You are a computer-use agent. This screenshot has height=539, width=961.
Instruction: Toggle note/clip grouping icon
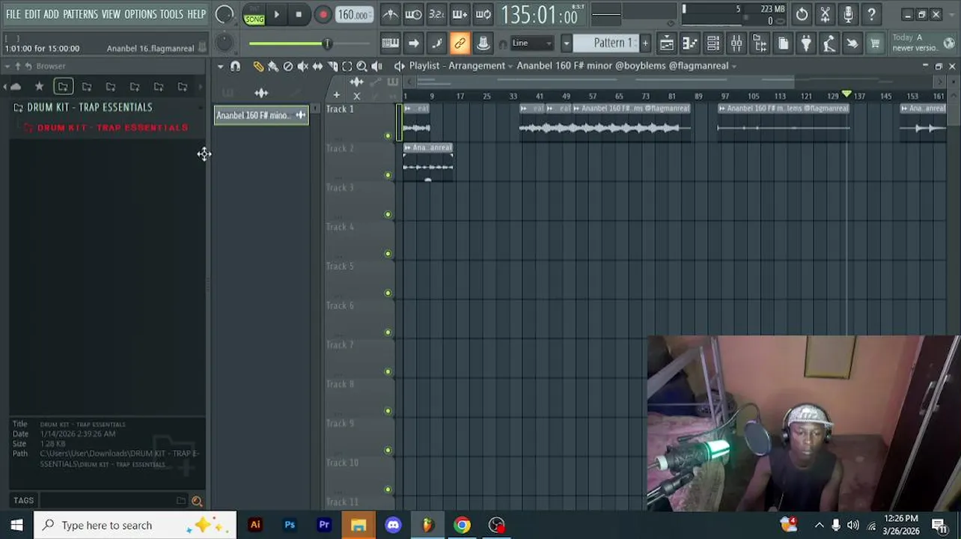coord(436,43)
